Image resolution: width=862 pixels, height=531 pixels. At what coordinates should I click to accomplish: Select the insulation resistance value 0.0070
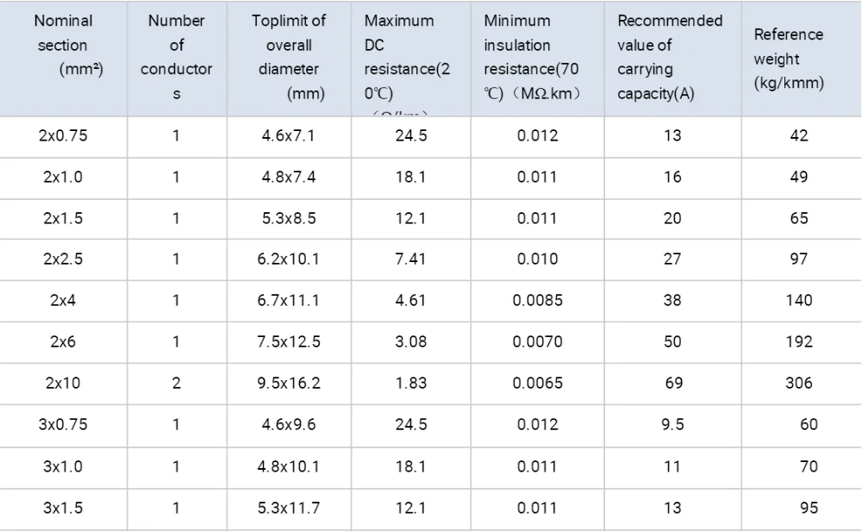pos(537,342)
